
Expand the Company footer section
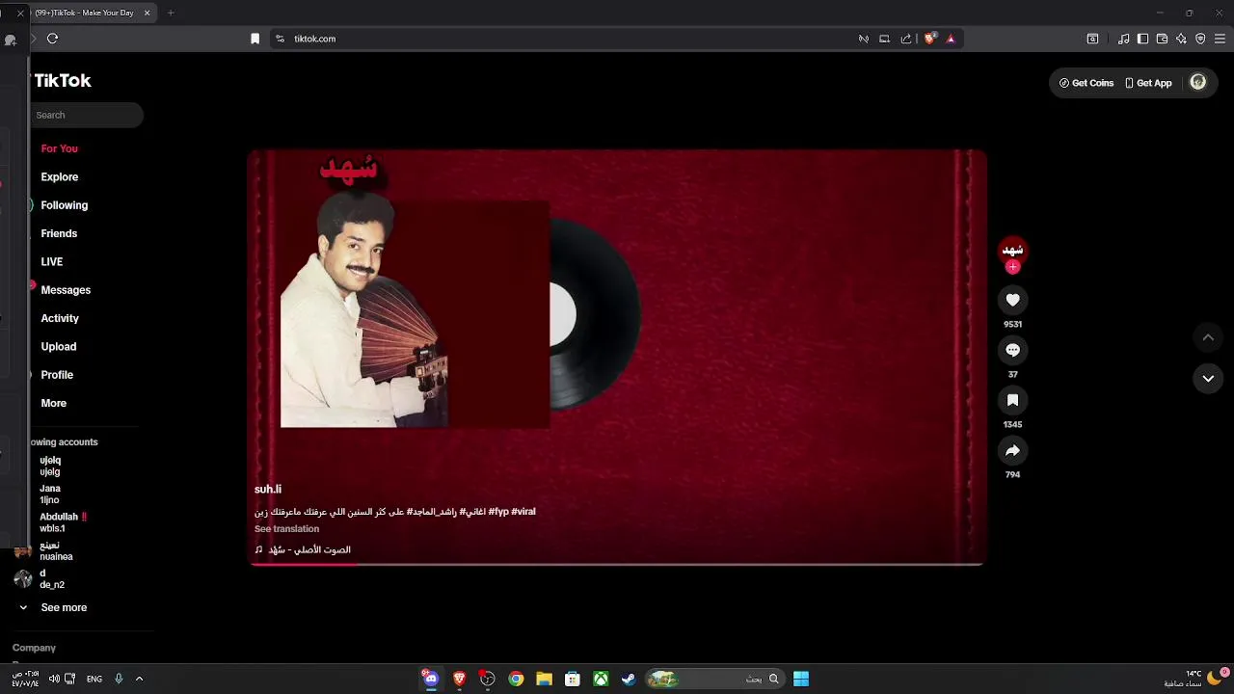(x=34, y=648)
